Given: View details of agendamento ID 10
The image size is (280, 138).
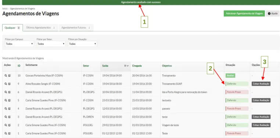Looking at the screenshot, I should 6,76.
